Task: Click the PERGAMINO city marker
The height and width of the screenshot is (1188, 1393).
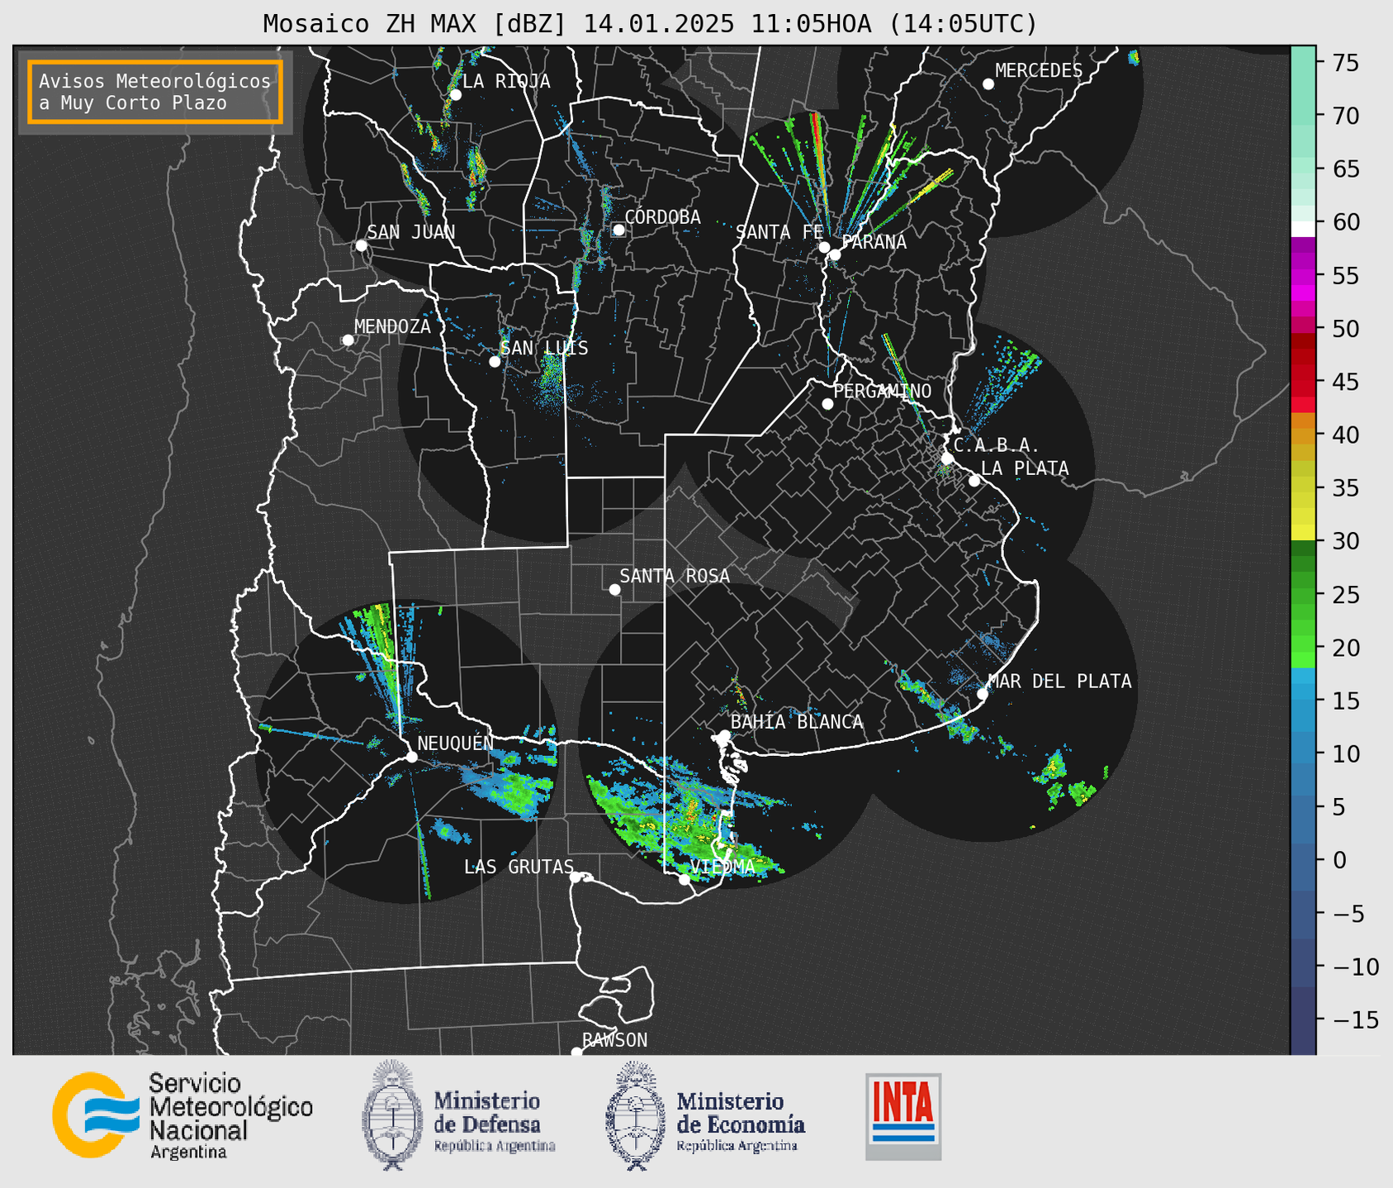Action: 827,404
